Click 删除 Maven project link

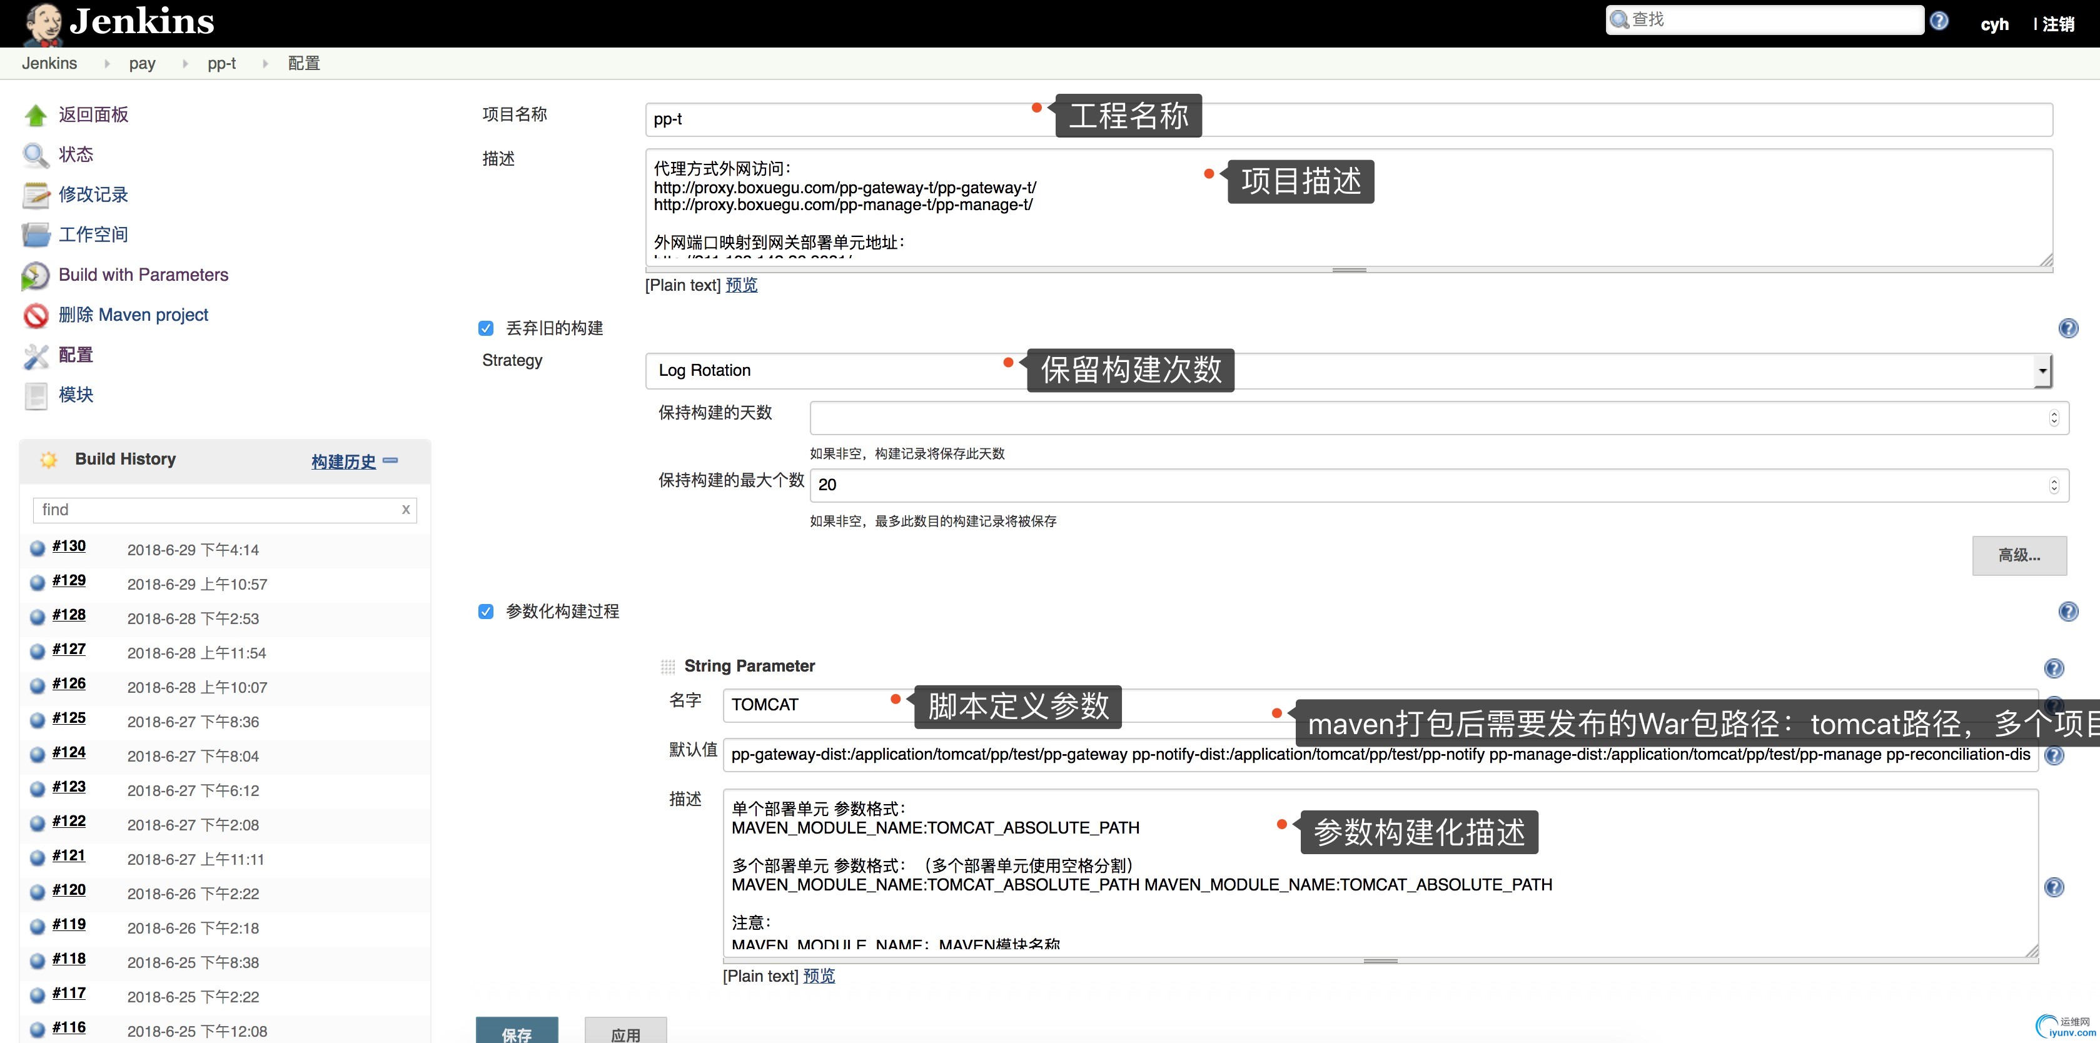pyautogui.click(x=134, y=315)
